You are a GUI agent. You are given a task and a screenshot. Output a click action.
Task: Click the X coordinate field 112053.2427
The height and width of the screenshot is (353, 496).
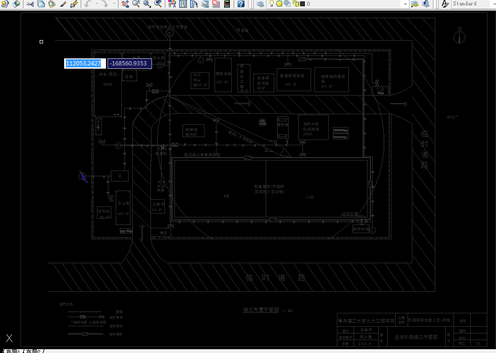(85, 63)
